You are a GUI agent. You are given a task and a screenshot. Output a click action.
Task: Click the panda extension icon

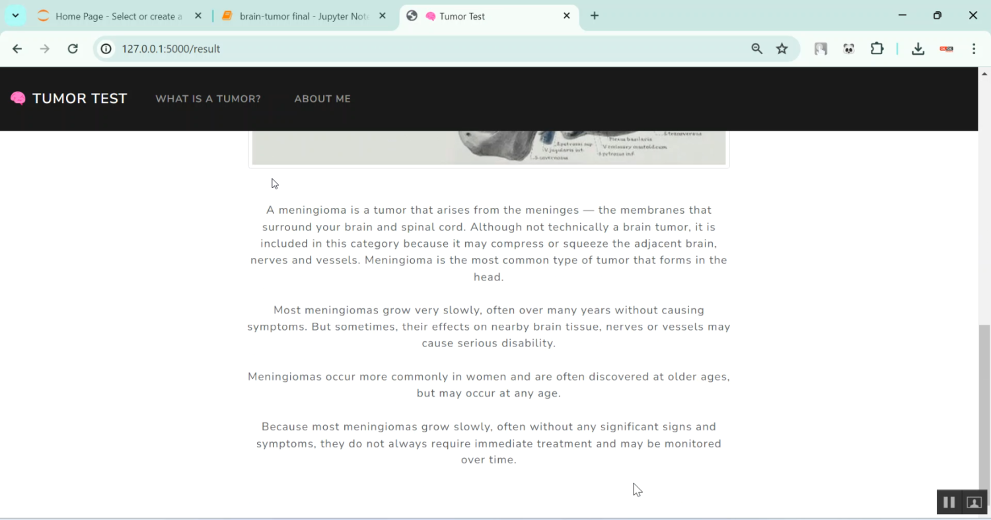(849, 49)
